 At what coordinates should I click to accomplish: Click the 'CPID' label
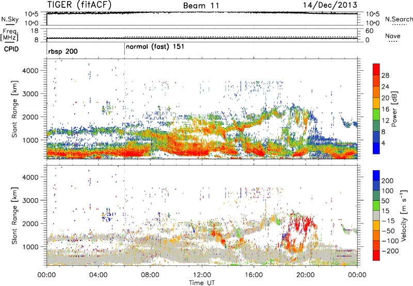(11, 49)
